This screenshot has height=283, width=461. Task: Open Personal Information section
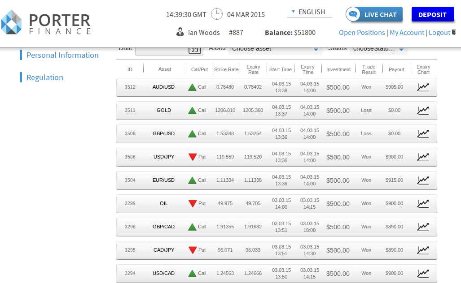point(62,55)
